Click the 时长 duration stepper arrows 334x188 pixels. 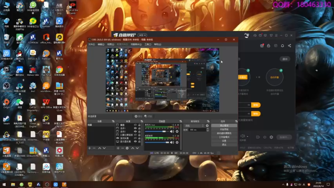(x=207, y=130)
